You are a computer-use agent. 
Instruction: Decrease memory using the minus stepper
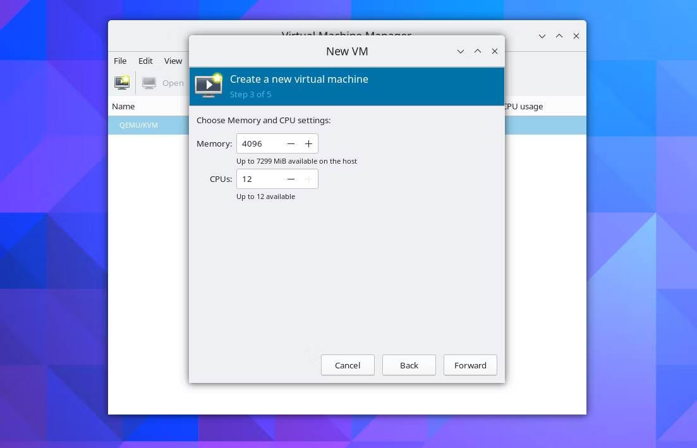coord(291,143)
